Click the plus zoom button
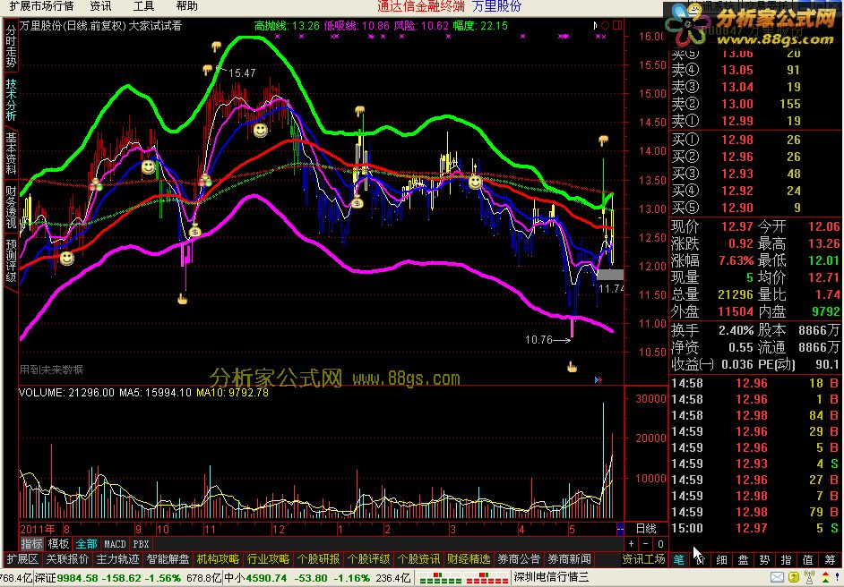 [x=632, y=544]
